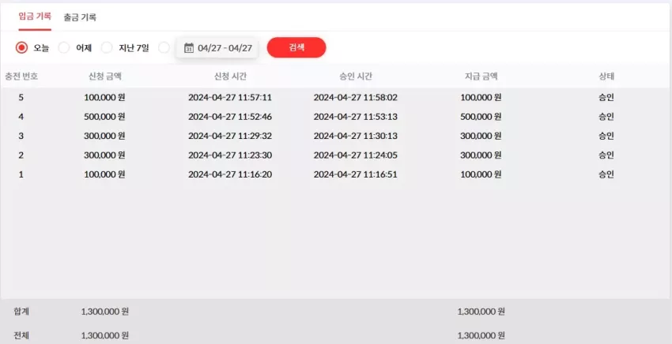
Task: Switch to the 입금 기록 tab
Action: (x=35, y=17)
